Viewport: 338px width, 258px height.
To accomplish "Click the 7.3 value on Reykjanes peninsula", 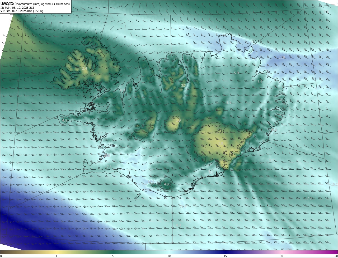I will [x=109, y=167].
